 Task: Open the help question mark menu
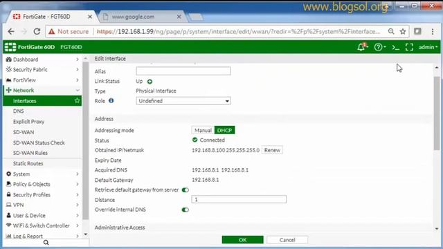pyautogui.click(x=378, y=47)
